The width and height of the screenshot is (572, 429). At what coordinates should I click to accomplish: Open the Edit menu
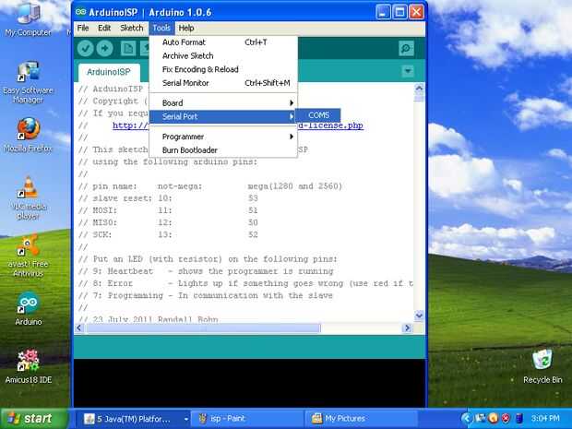pyautogui.click(x=104, y=28)
